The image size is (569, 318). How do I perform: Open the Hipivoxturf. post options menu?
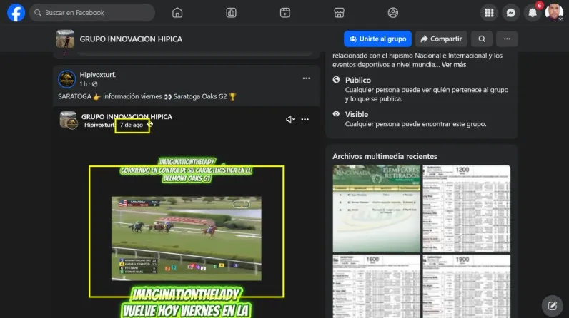pyautogui.click(x=306, y=78)
